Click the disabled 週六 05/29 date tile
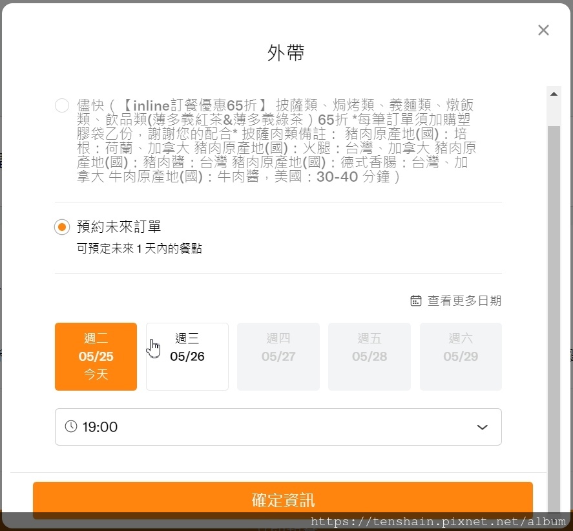This screenshot has height=531, width=573. [461, 356]
